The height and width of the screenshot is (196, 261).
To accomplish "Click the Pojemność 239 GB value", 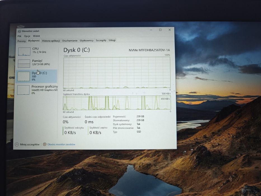I will point(140,116).
